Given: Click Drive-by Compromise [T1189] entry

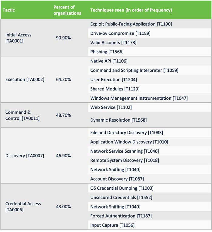Looking at the screenshot, I should pos(120,33).
